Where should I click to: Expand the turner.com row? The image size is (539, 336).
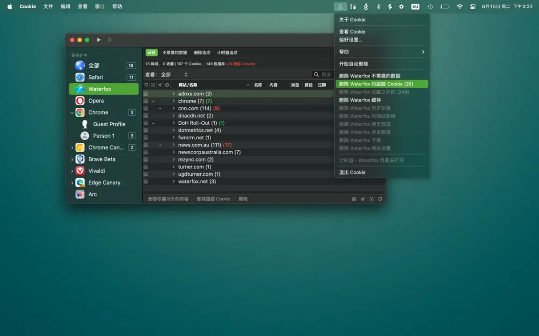pos(174,167)
